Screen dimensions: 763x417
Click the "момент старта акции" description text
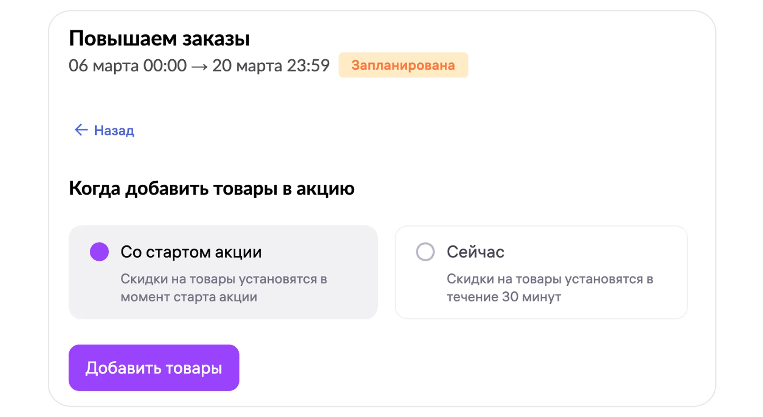click(188, 297)
